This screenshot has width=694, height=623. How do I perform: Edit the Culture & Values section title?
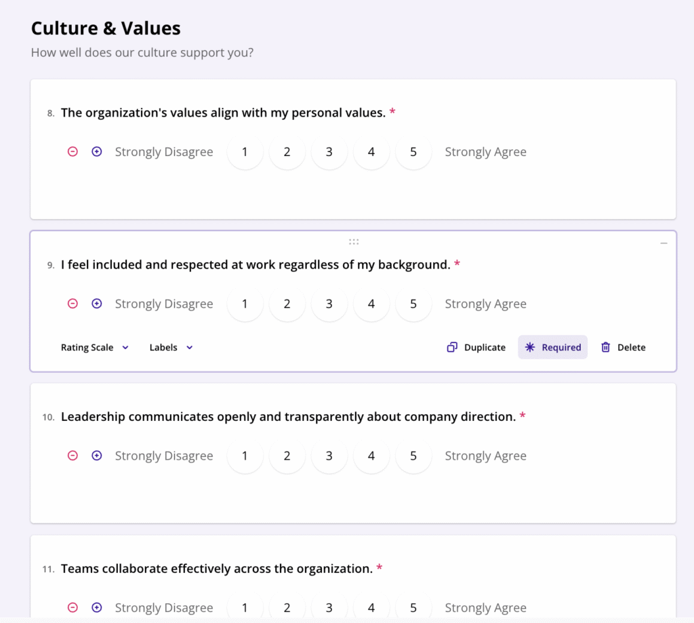106,28
